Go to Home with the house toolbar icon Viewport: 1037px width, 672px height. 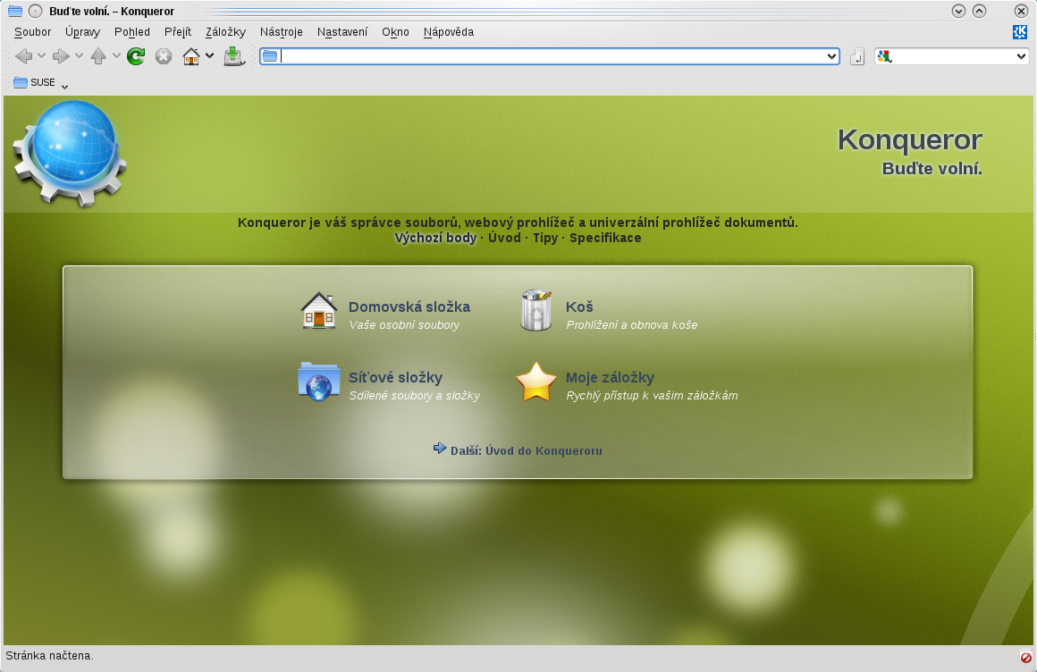[191, 57]
